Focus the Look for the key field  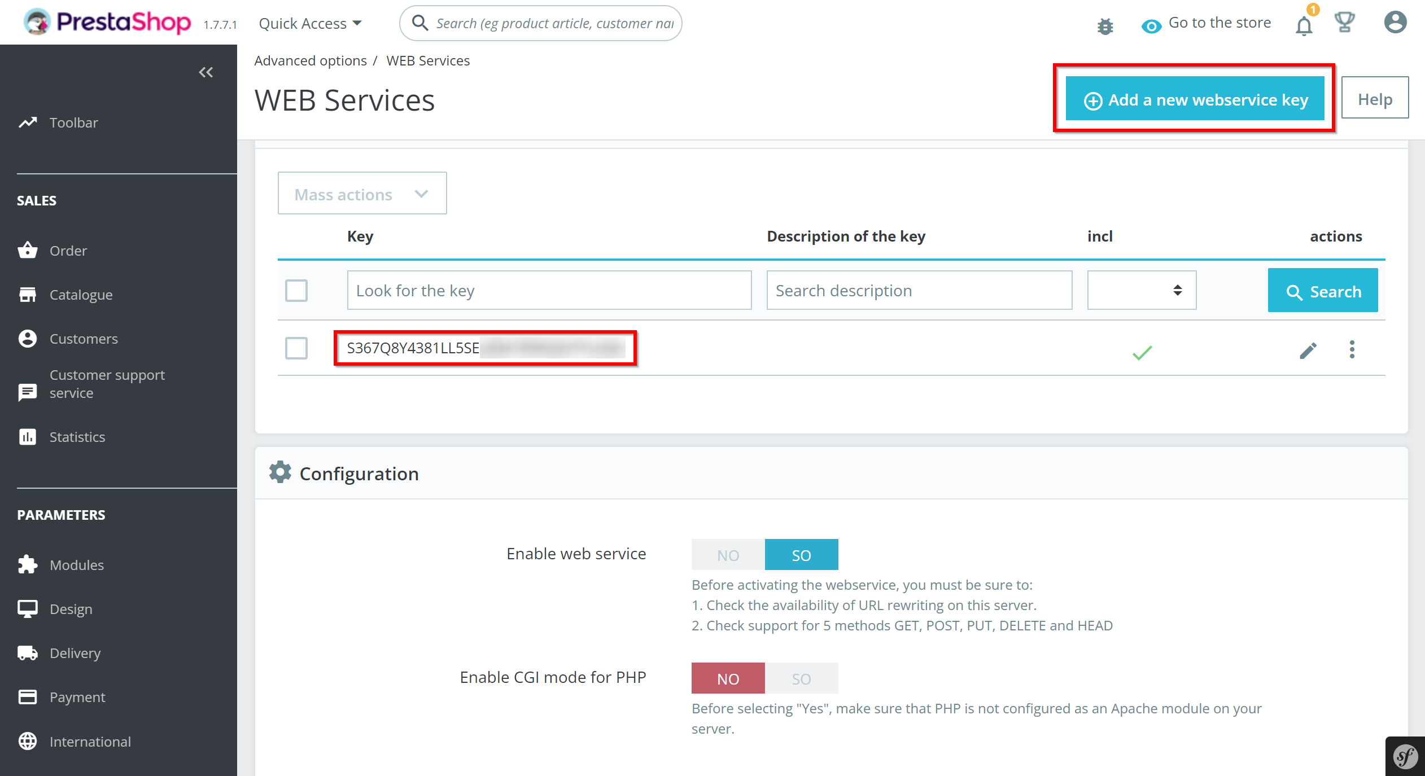tap(549, 290)
